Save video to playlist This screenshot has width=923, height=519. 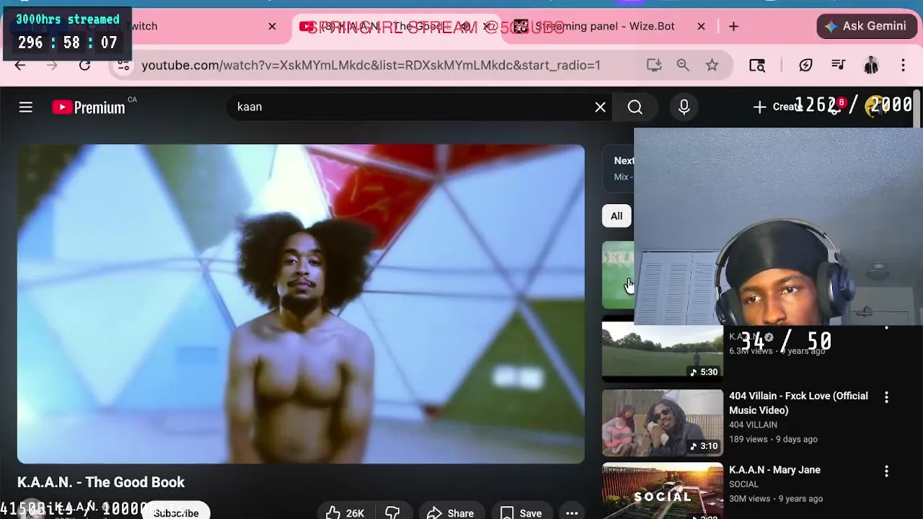[x=521, y=513]
